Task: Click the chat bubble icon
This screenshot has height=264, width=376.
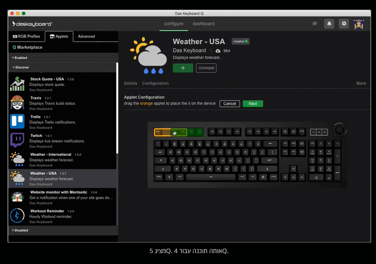Action: click(315, 24)
